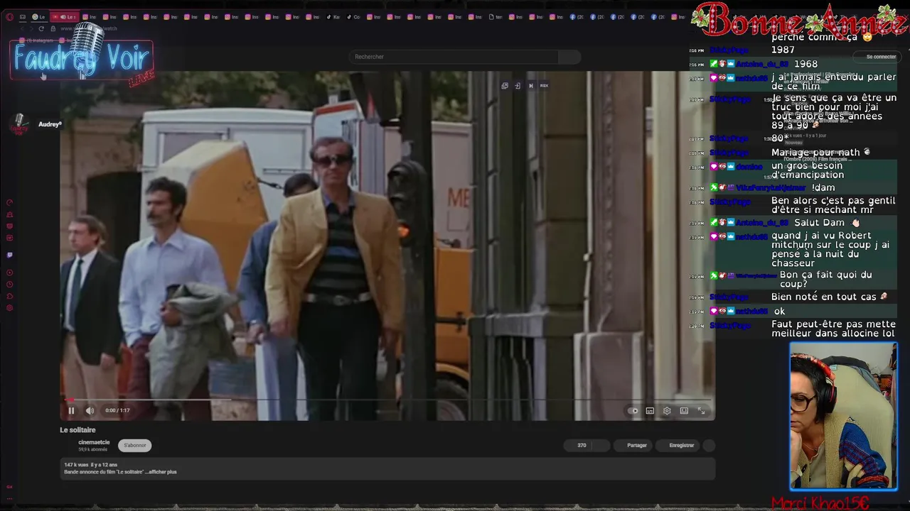Click the webcam overlay of the streamer
This screenshot has height=511, width=910.
point(844,417)
